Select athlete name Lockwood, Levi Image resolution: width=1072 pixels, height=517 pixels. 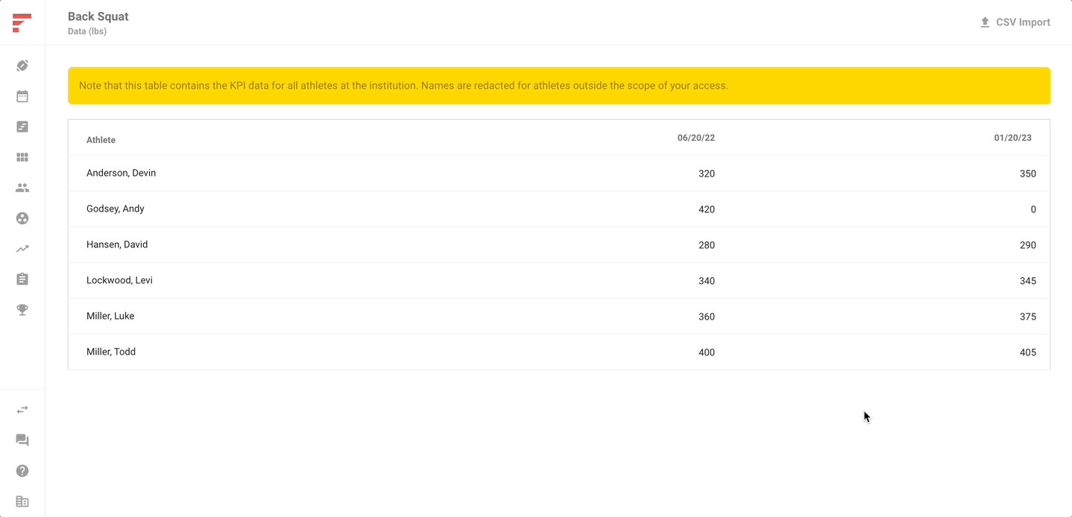(119, 280)
